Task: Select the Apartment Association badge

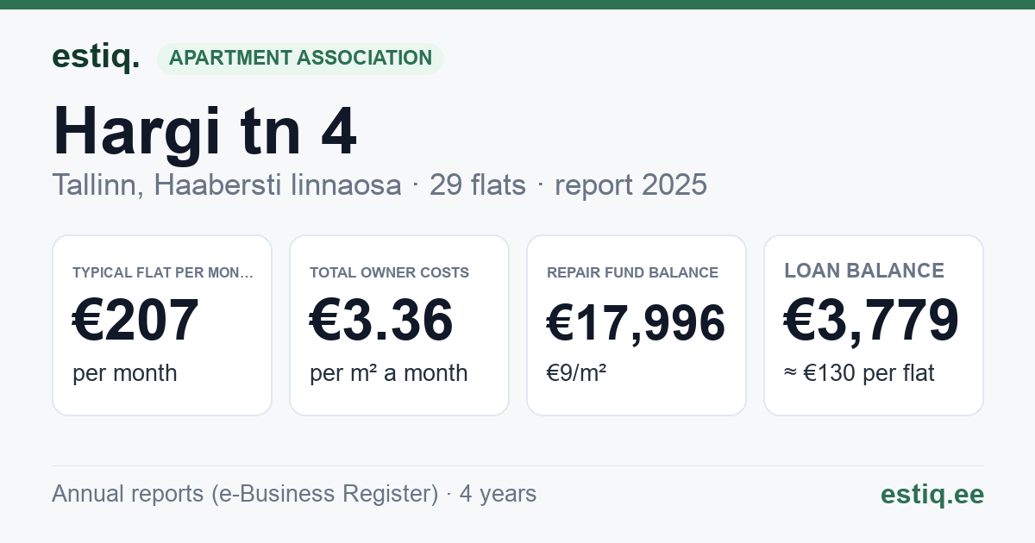Action: click(x=300, y=59)
